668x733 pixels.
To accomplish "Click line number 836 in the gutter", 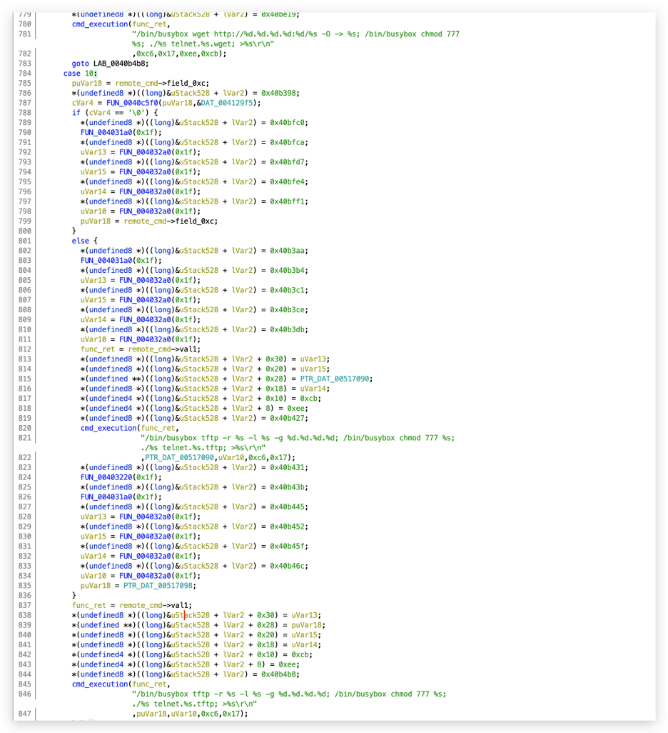I will pyautogui.click(x=25, y=596).
